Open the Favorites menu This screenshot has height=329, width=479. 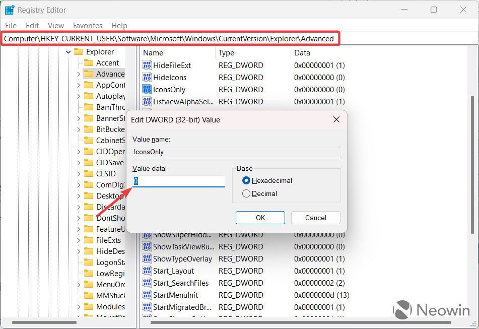pyautogui.click(x=87, y=25)
